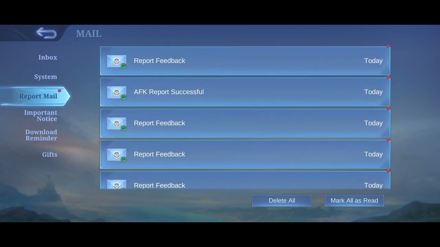Open the Gifts tab
Viewport: 440px width, 247px height.
pos(50,155)
